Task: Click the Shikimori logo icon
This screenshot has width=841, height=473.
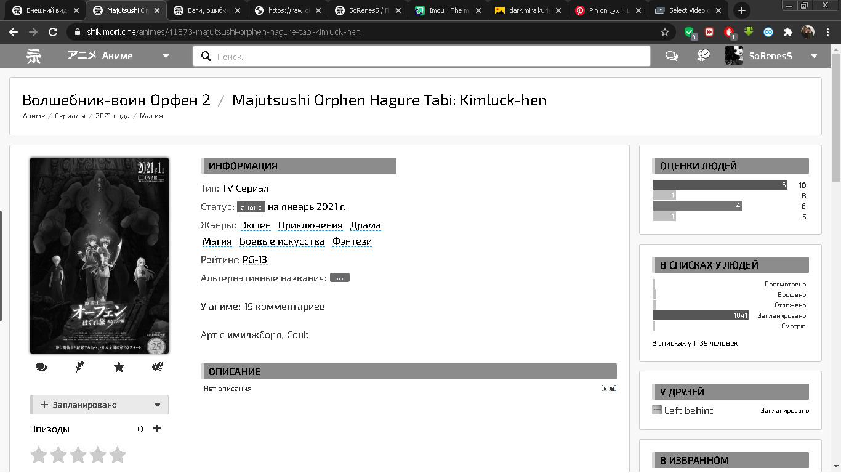Action: point(34,56)
